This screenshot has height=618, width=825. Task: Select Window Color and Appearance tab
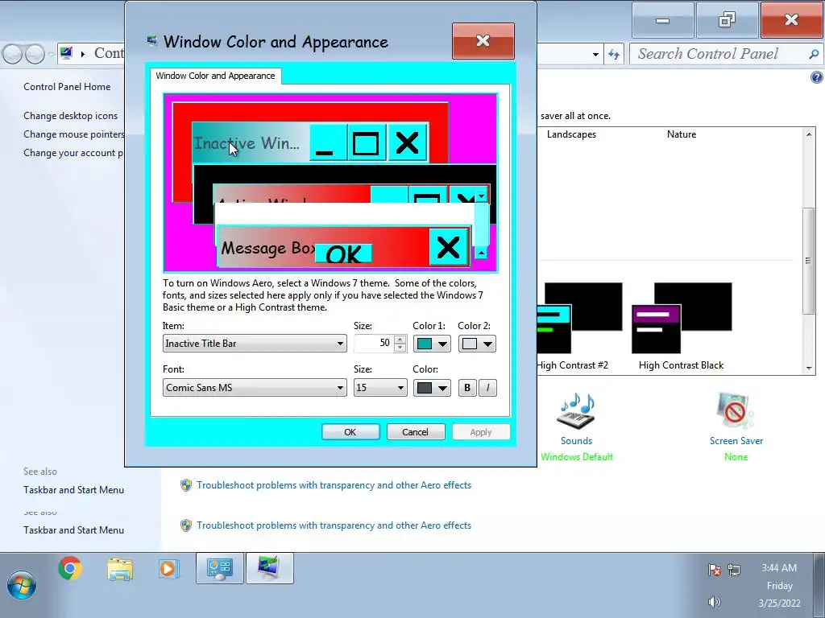215,76
